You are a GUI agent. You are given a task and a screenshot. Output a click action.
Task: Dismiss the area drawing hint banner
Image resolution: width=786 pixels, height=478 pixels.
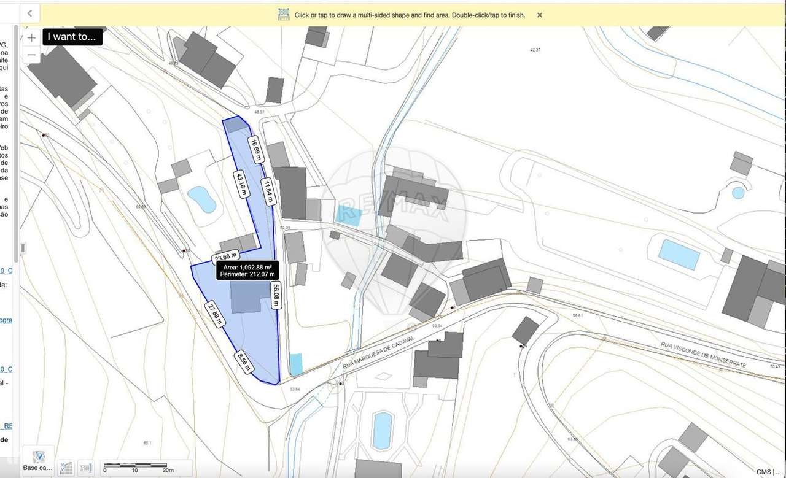[540, 15]
